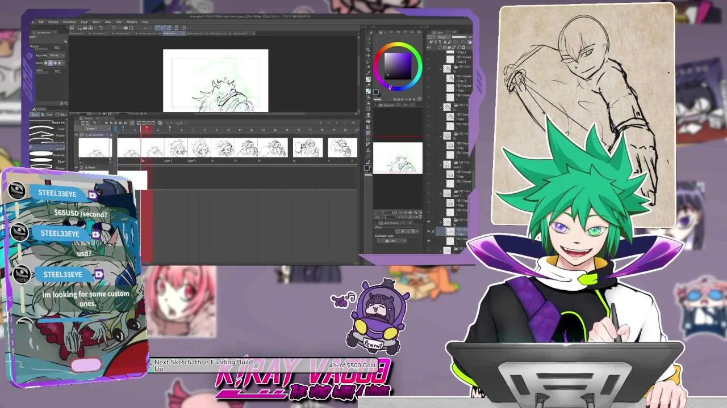The width and height of the screenshot is (727, 408).
Task: Jump to first frame in Timeline
Action: pos(106,123)
